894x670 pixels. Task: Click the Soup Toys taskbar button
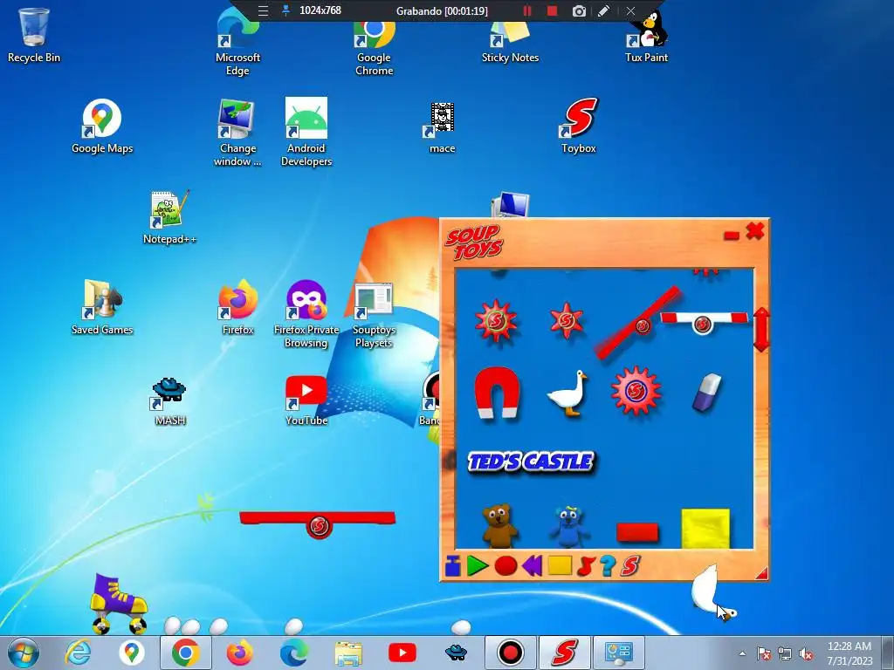[x=565, y=653]
